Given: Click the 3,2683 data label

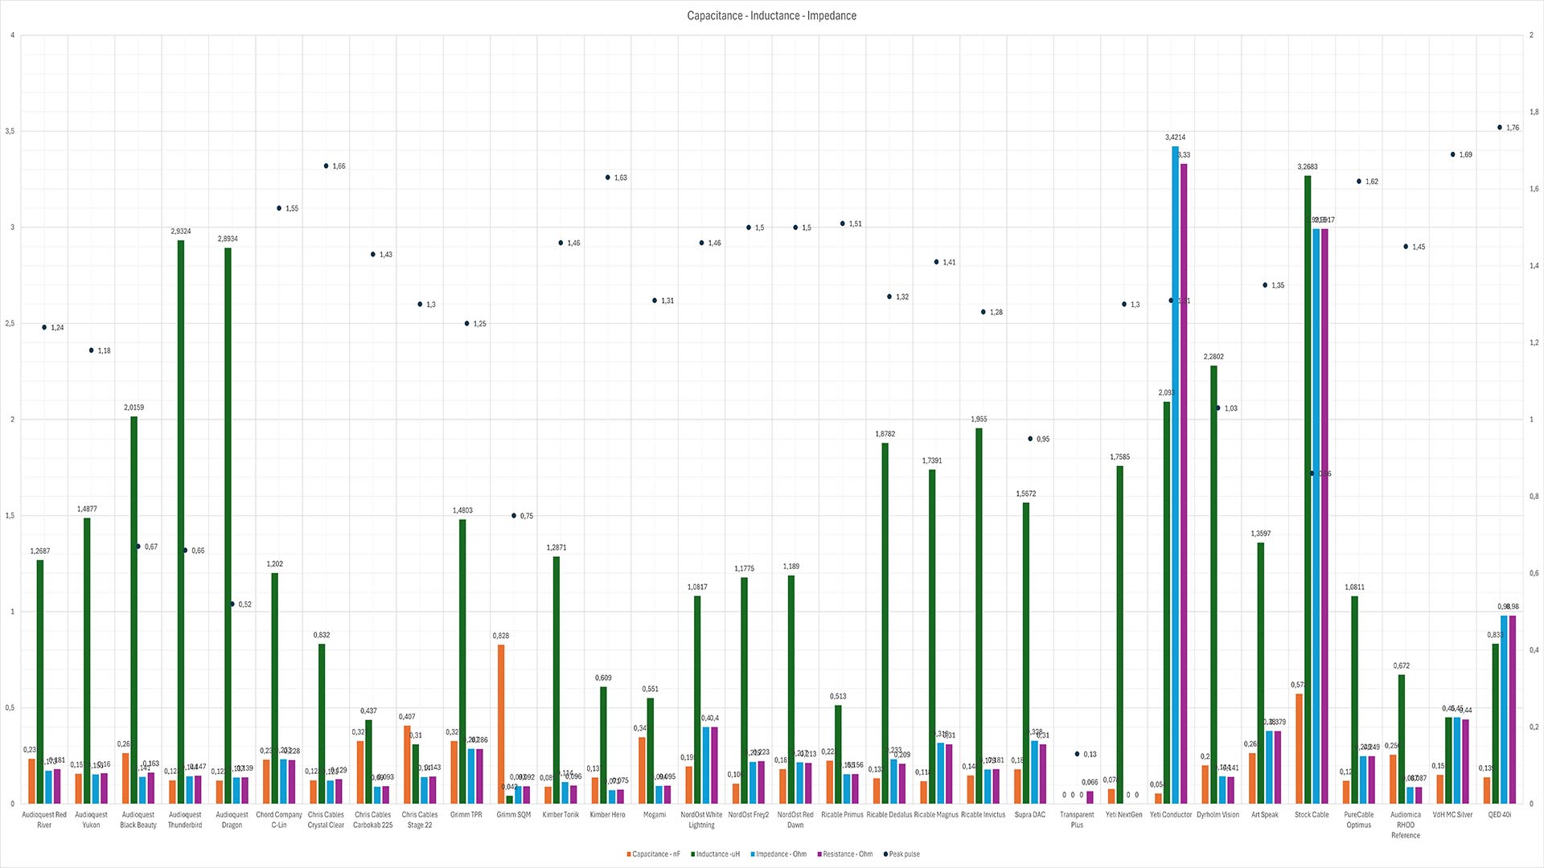Looking at the screenshot, I should [1308, 167].
